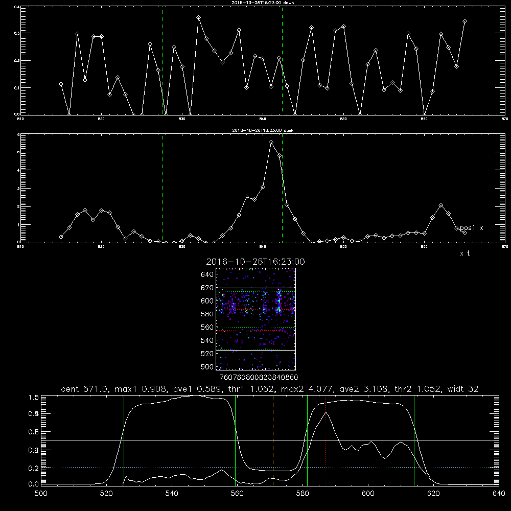The height and width of the screenshot is (511, 511).
Task: Click the 'x t' label below the dusk plot
Action: pos(465,253)
